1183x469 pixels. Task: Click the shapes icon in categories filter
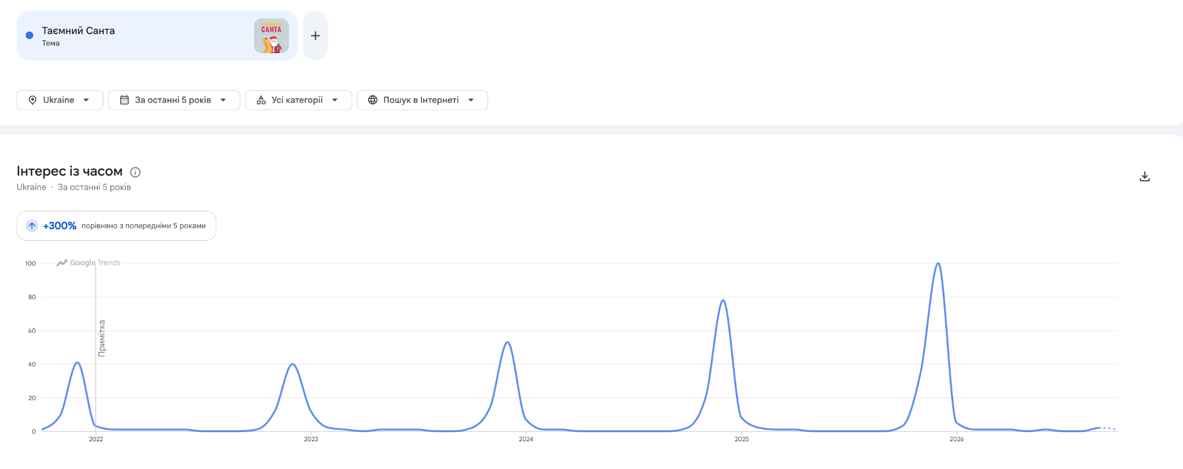tap(261, 100)
